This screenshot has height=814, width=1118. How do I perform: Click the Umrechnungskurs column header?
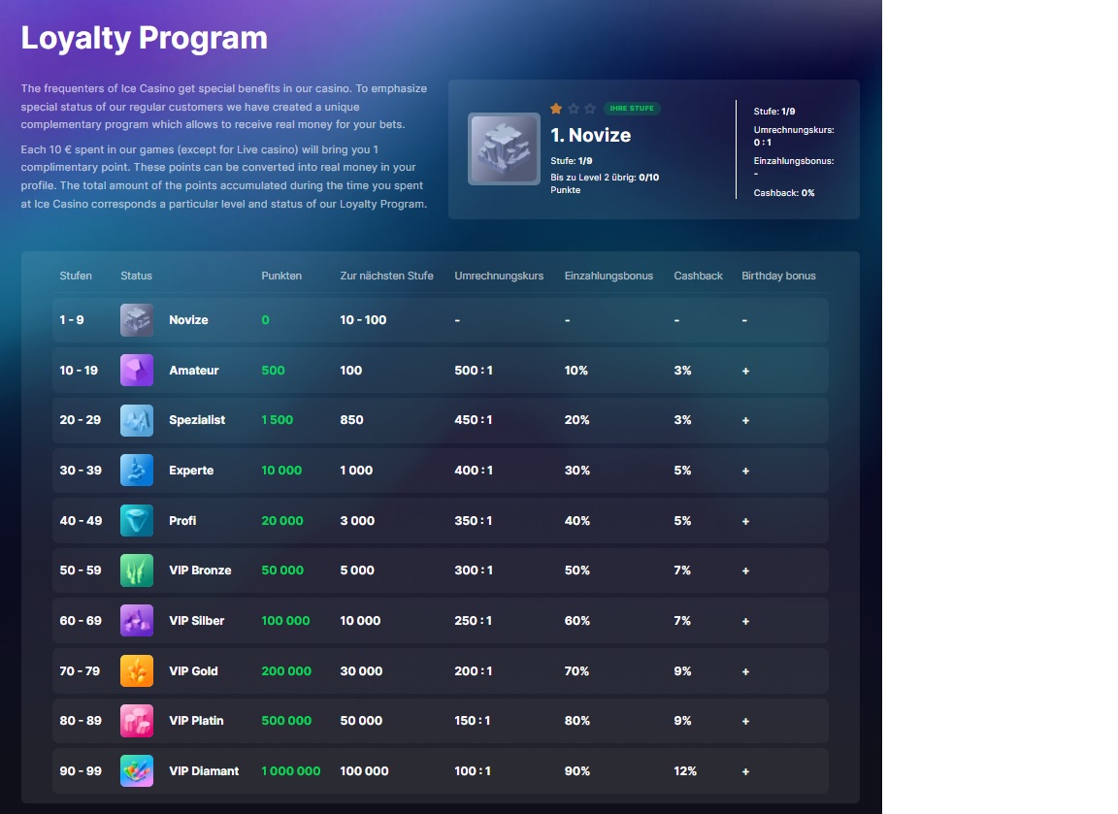[499, 276]
